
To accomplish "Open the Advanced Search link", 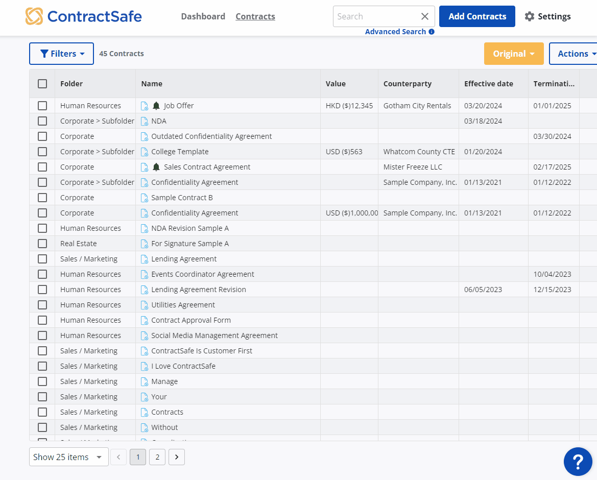I will pyautogui.click(x=395, y=32).
